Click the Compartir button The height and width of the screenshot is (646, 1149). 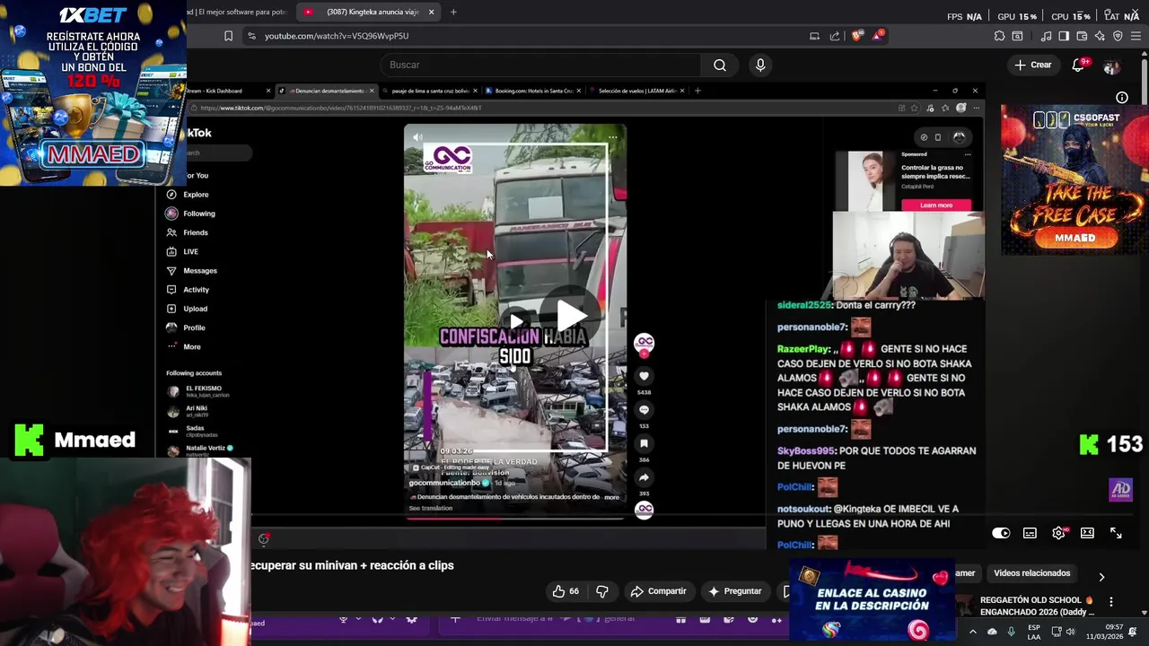[658, 591]
